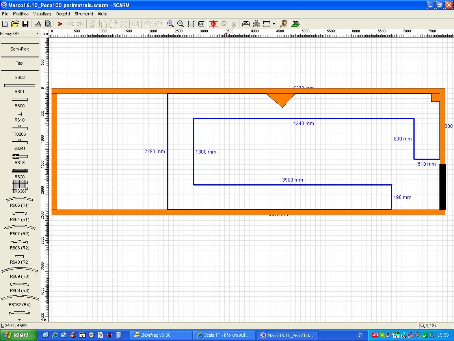The width and height of the screenshot is (454, 341).
Task: Pick the R601 straight track piece
Action: [x=20, y=89]
